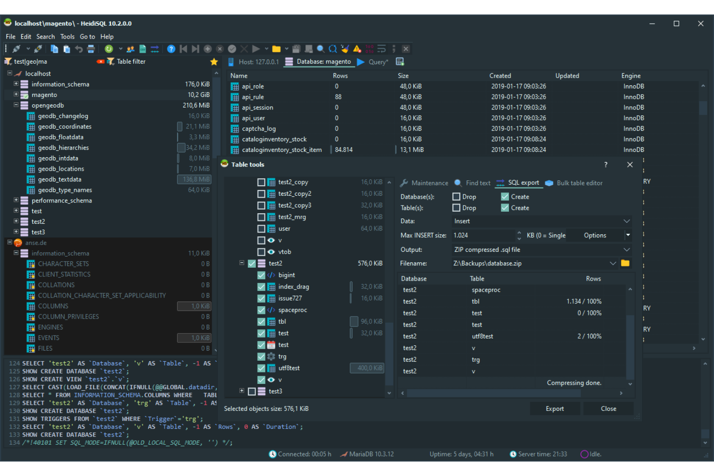714x476 pixels.
Task: Enable the Drop checkbox for Database(s)
Action: tap(456, 196)
